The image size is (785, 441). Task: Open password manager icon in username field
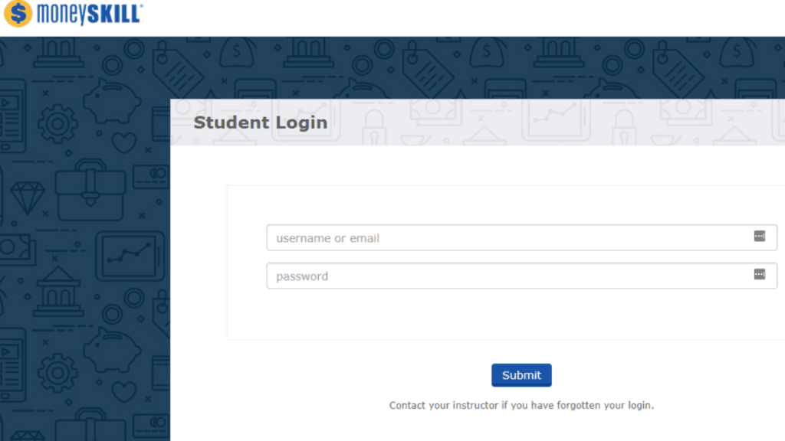(x=759, y=237)
